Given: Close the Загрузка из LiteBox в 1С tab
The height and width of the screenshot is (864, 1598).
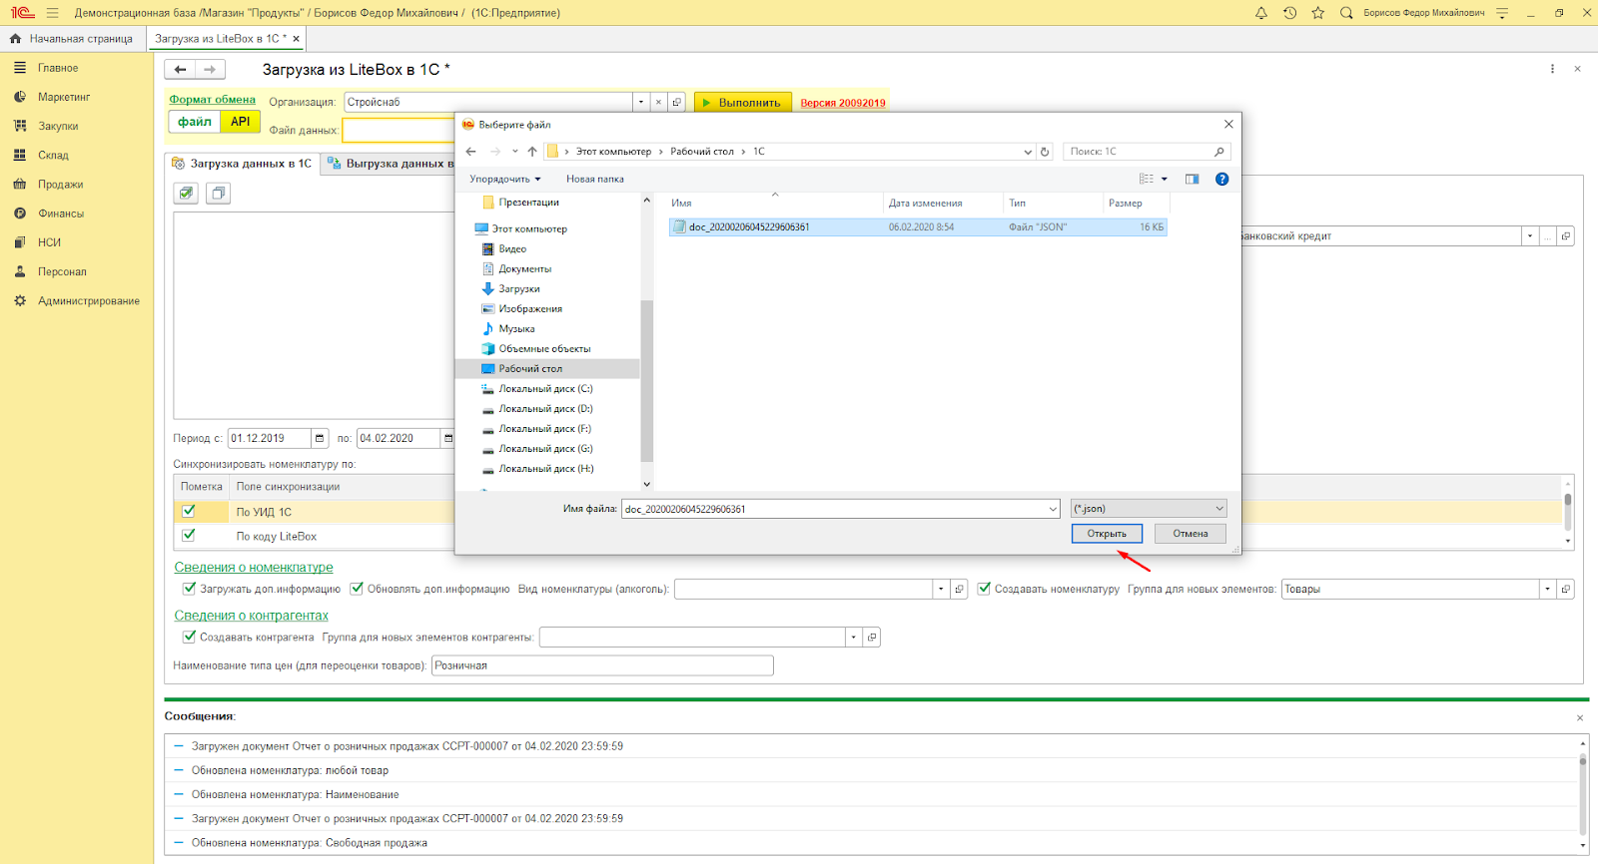Looking at the screenshot, I should 296,39.
